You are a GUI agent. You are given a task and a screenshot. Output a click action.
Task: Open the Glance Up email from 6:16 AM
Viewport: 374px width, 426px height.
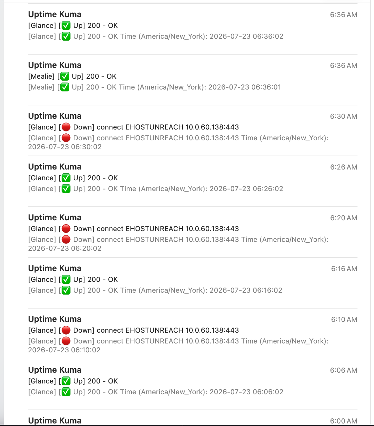pos(193,283)
